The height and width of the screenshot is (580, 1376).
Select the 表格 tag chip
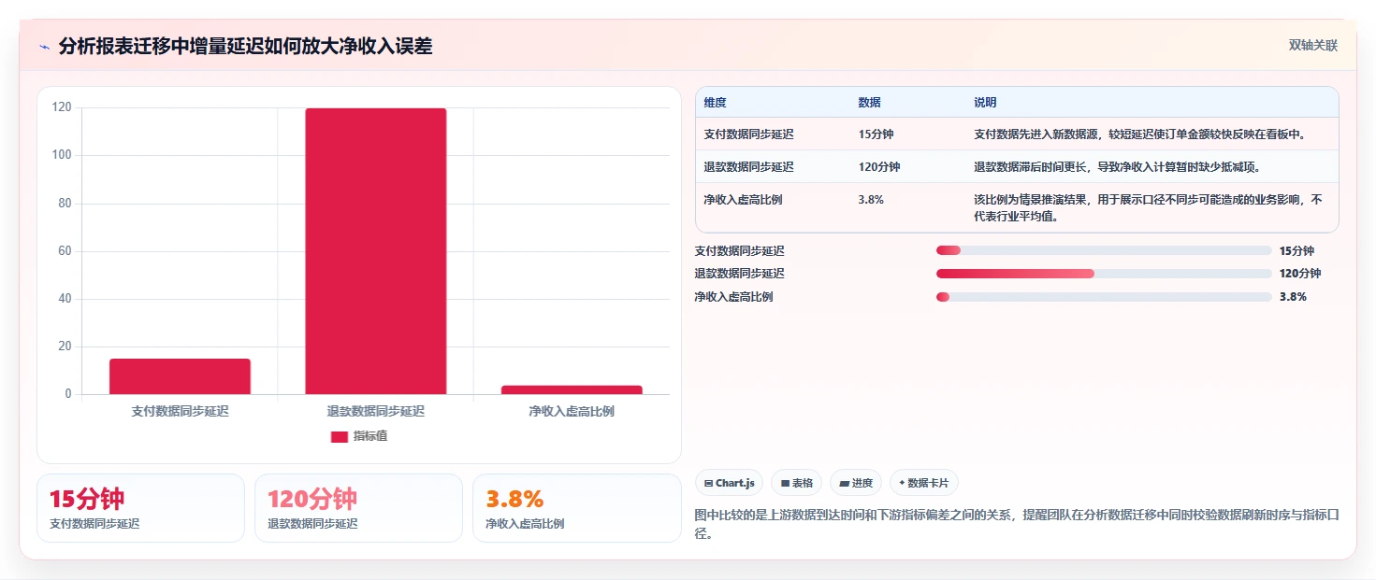point(797,483)
